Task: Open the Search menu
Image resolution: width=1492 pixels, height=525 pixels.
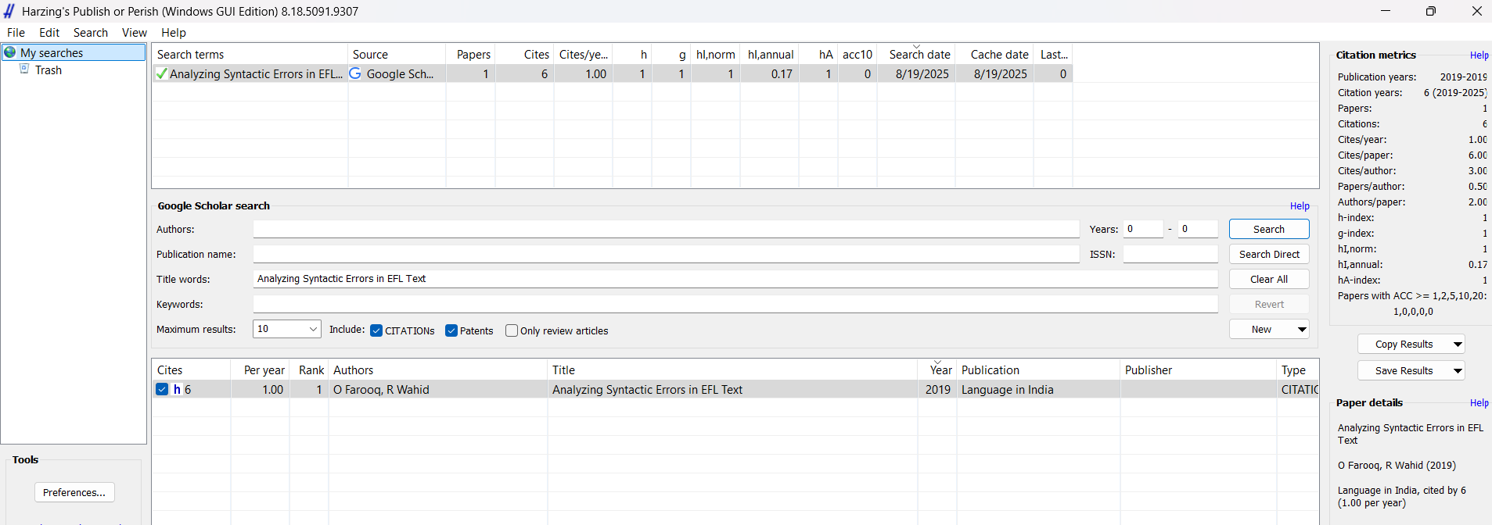Action: click(91, 33)
